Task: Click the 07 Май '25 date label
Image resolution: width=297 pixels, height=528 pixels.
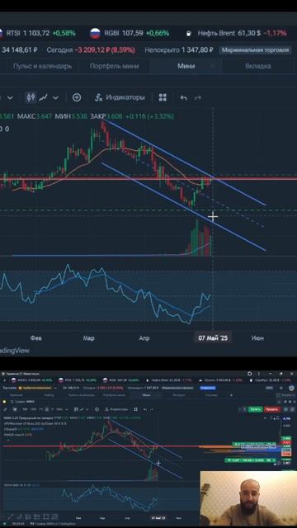Action: 213,337
